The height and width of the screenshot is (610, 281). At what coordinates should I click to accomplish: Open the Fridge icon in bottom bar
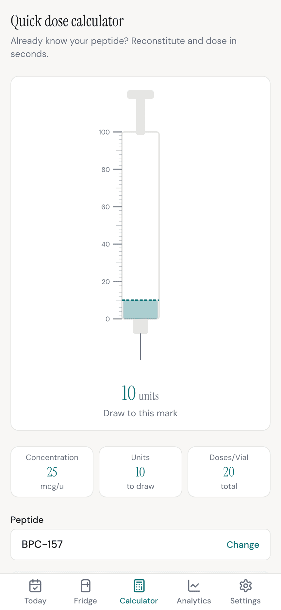pyautogui.click(x=86, y=586)
